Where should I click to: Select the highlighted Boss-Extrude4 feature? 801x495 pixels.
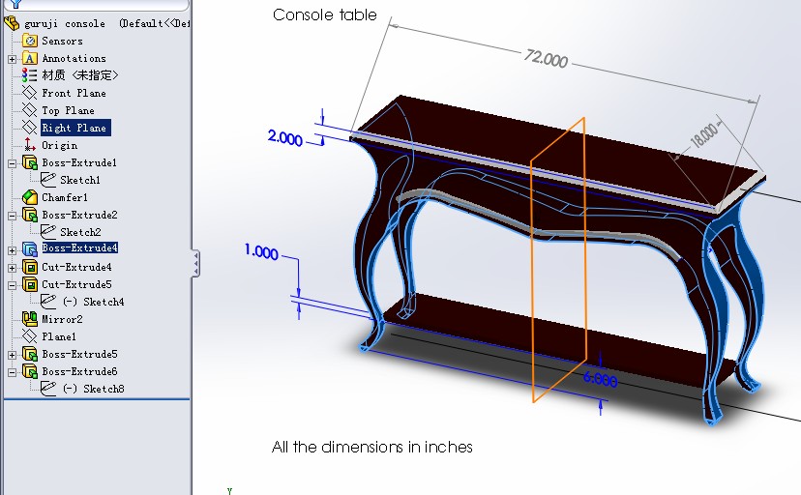(x=79, y=248)
